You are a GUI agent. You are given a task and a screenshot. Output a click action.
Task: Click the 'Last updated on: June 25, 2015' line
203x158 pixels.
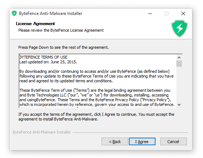(x=48, y=62)
